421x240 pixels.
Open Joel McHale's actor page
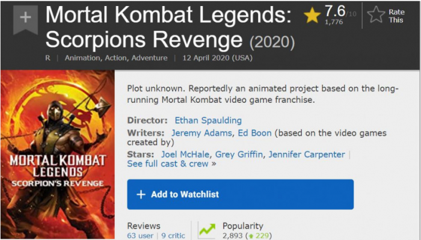pos(185,155)
